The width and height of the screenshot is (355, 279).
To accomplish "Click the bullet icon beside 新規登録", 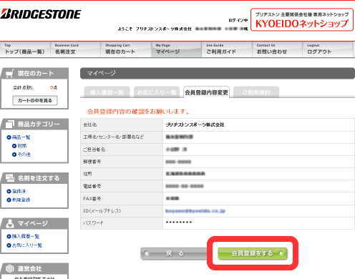I will [x=9, y=200].
